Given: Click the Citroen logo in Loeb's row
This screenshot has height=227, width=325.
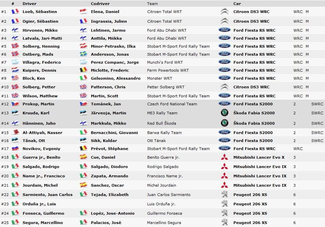Looking at the screenshot, I should (224, 12).
